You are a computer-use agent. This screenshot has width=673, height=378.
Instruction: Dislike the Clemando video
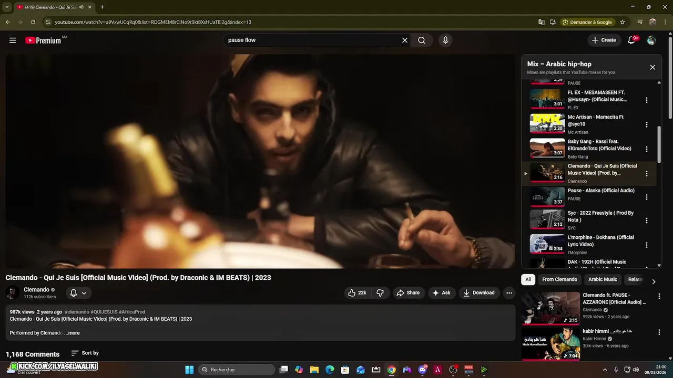pos(380,293)
